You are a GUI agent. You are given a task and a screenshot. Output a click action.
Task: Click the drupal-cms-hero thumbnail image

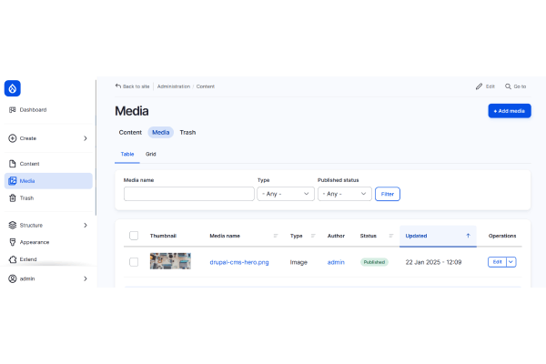click(x=170, y=261)
